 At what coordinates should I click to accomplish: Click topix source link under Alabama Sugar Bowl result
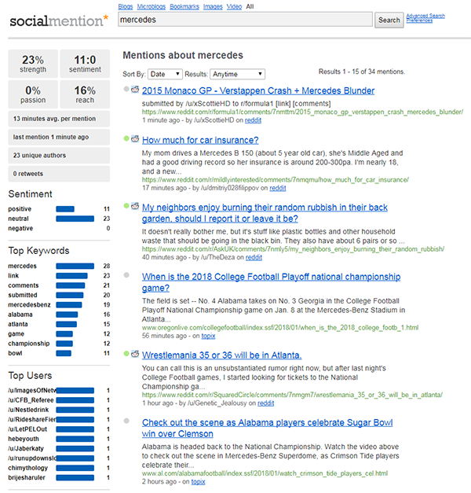(x=198, y=482)
